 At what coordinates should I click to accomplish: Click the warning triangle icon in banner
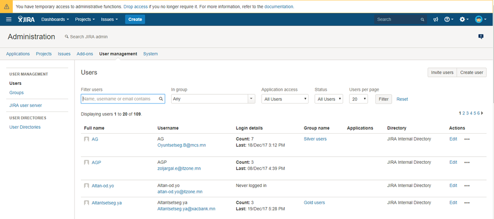(x=6, y=6)
